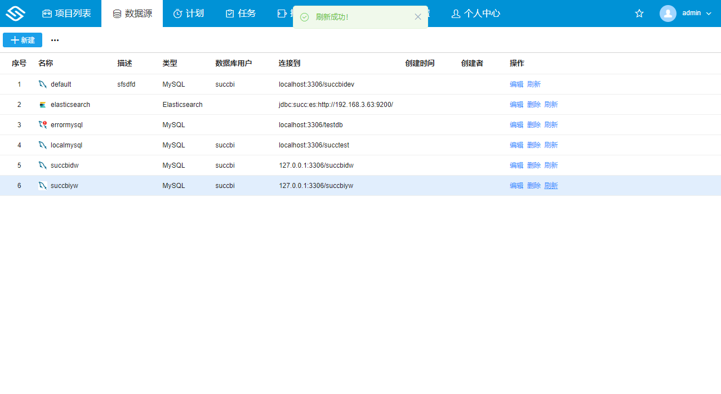Viewport: 721px width, 394px height.
Task: Open the 个人中心 tab
Action: coord(475,14)
